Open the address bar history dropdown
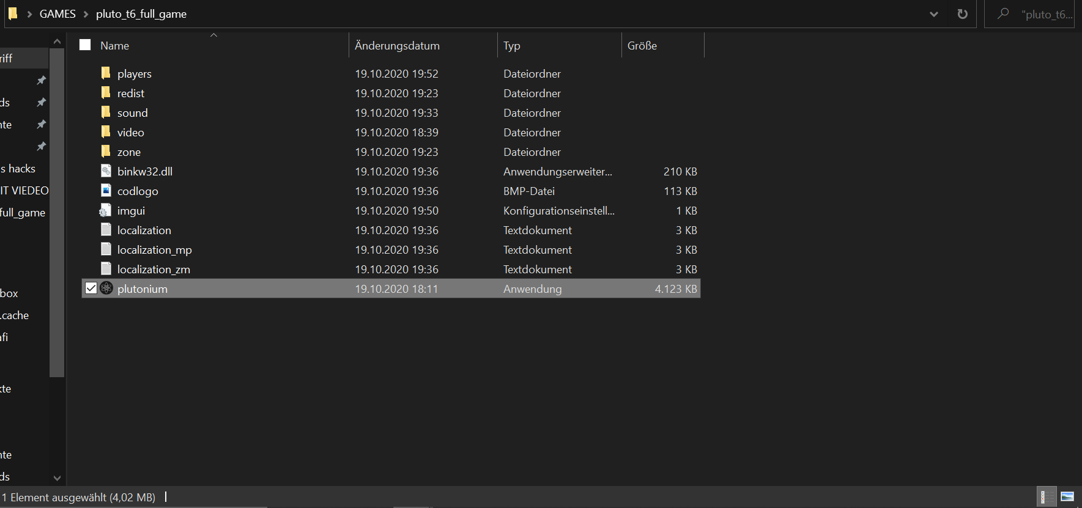 [933, 14]
